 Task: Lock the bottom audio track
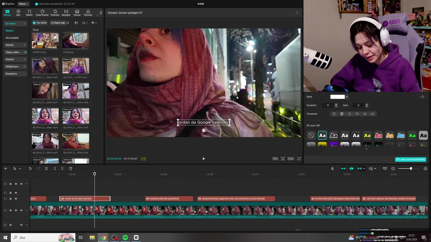(10, 225)
